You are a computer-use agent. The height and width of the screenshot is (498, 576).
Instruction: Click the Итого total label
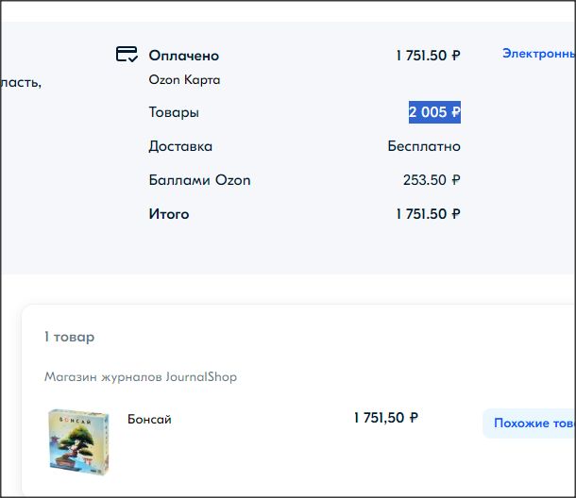pyautogui.click(x=169, y=214)
